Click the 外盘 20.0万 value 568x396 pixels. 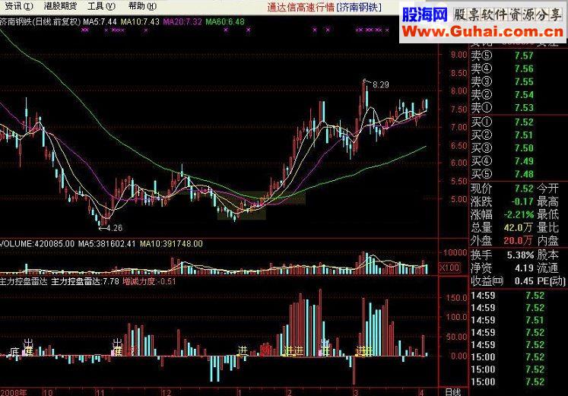pyautogui.click(x=519, y=241)
